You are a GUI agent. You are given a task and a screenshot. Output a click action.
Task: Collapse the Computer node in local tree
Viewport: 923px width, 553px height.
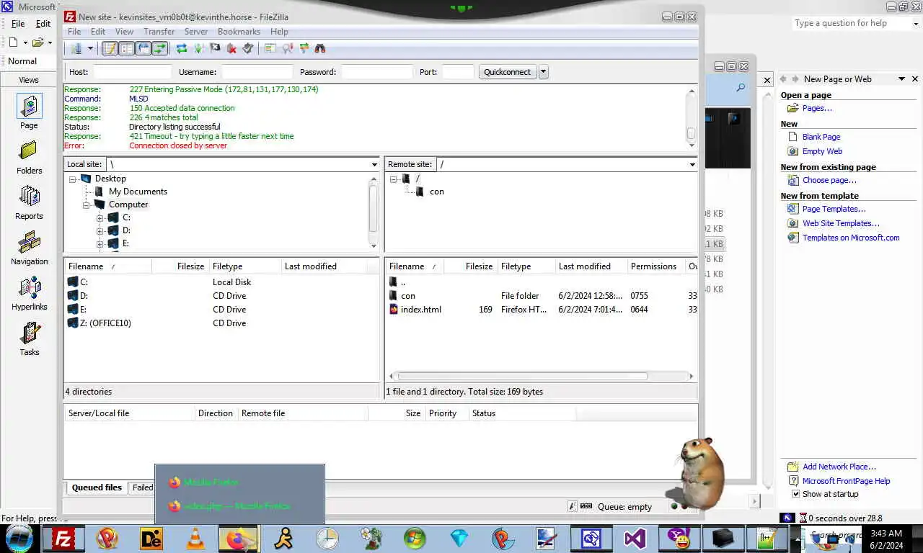[x=86, y=204]
